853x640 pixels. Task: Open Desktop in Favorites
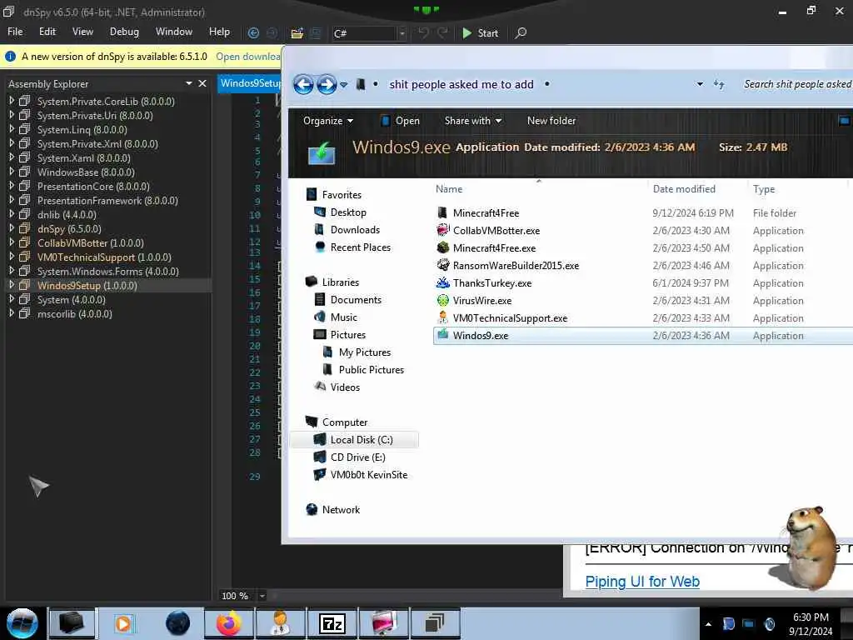pyautogui.click(x=348, y=212)
